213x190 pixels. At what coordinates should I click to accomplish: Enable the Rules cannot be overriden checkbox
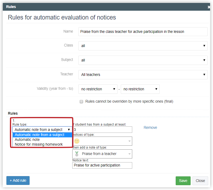pyautogui.click(x=81, y=102)
